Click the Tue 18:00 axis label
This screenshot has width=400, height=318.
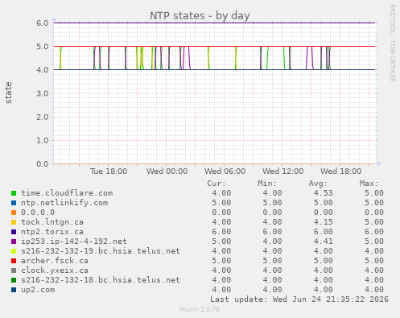pyautogui.click(x=109, y=171)
